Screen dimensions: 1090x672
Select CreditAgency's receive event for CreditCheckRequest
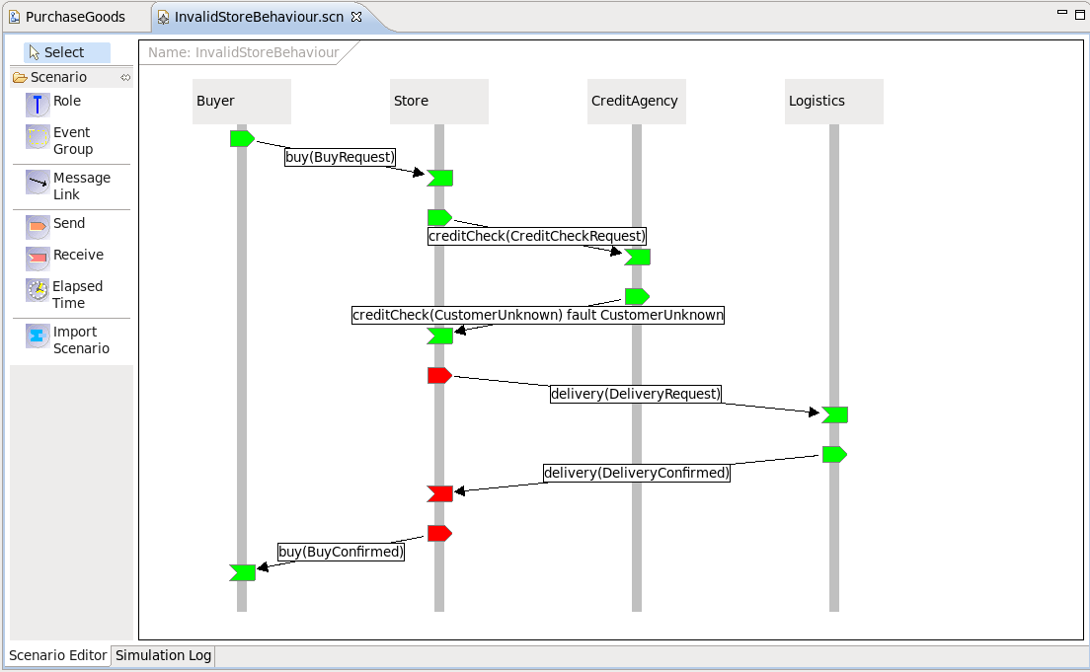pyautogui.click(x=637, y=258)
